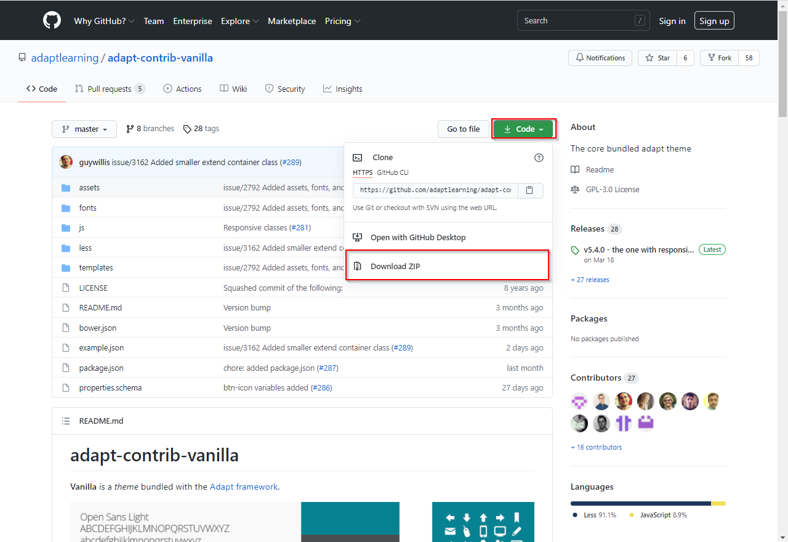Open the Pull requests tab
The width and height of the screenshot is (788, 542).
point(110,89)
